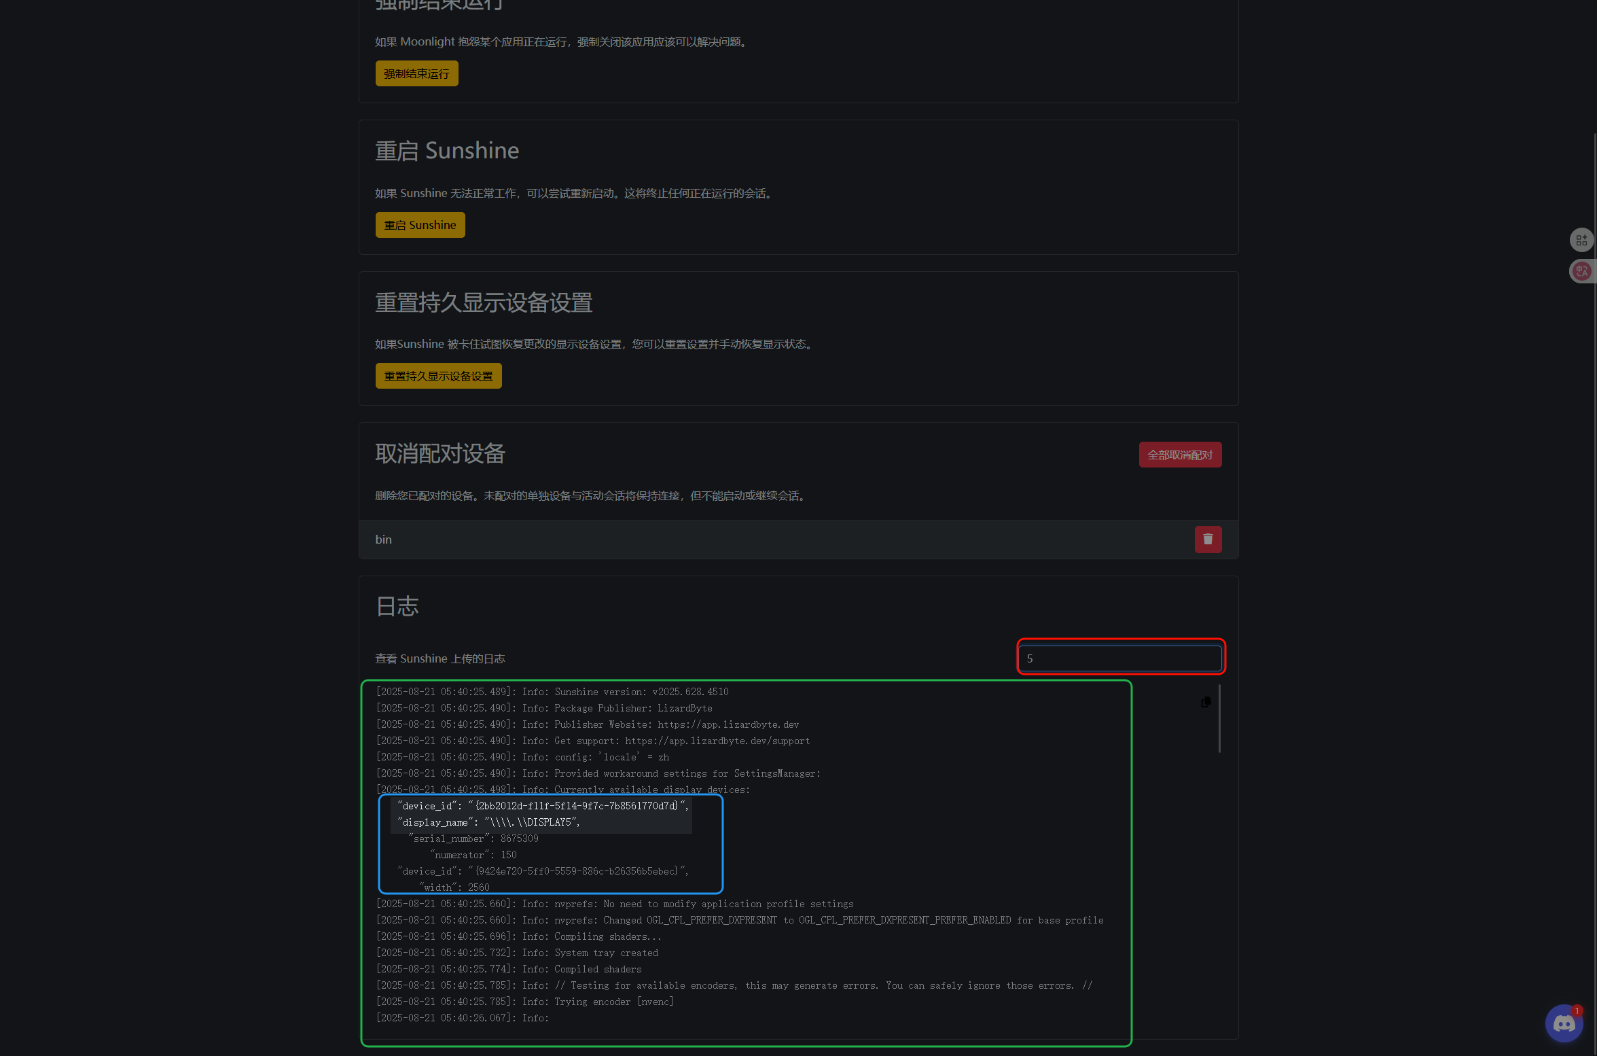The image size is (1597, 1056).
Task: Click the red translate floating icon
Action: tap(1581, 271)
